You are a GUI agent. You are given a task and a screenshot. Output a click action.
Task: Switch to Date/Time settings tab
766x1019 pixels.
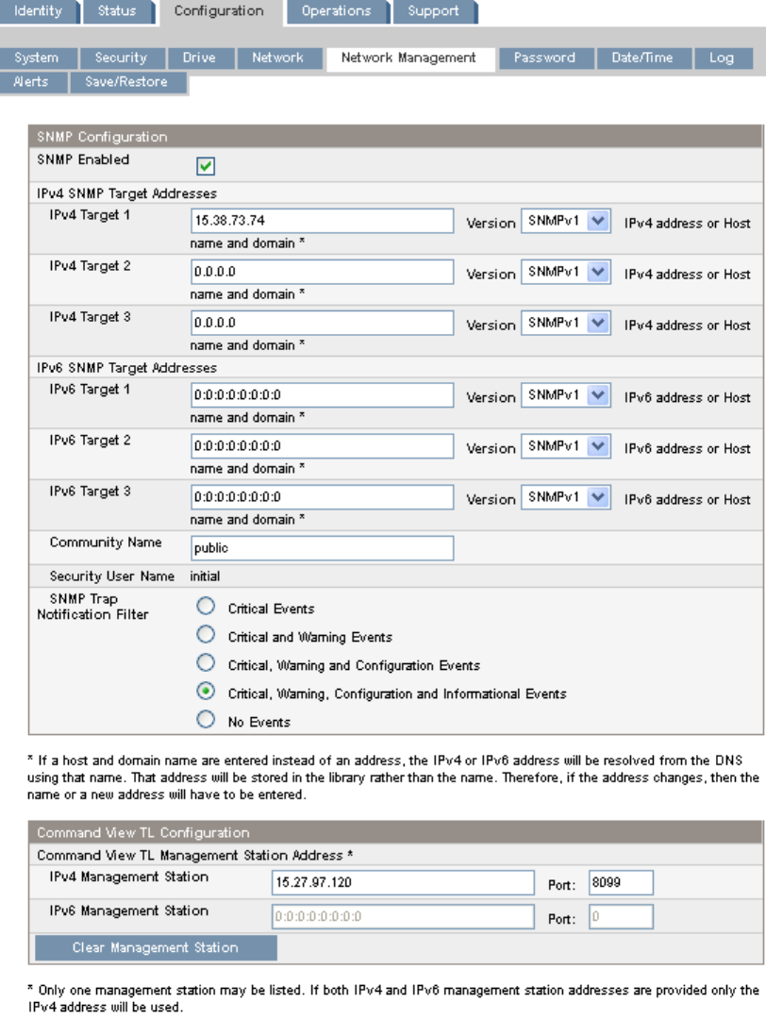pos(641,58)
